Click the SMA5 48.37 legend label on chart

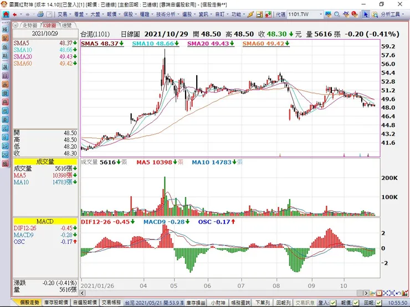(x=102, y=44)
